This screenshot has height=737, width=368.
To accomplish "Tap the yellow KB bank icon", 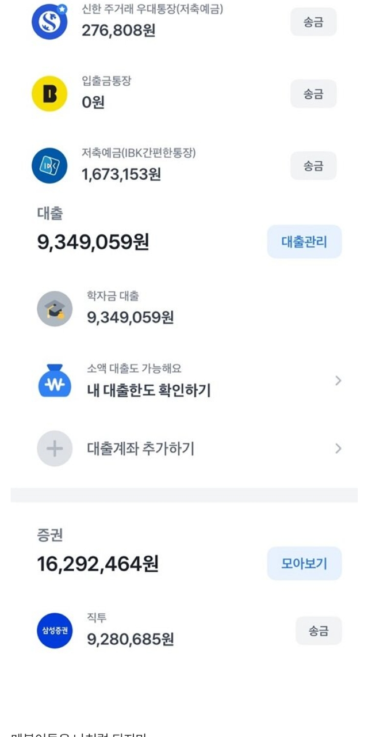I will (49, 94).
